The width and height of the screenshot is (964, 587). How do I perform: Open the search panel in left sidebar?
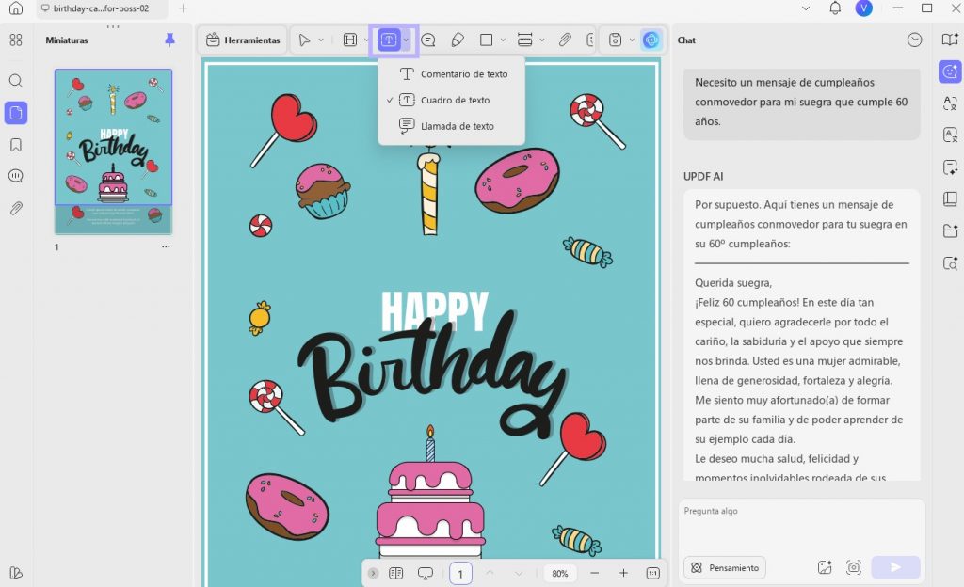(x=16, y=81)
